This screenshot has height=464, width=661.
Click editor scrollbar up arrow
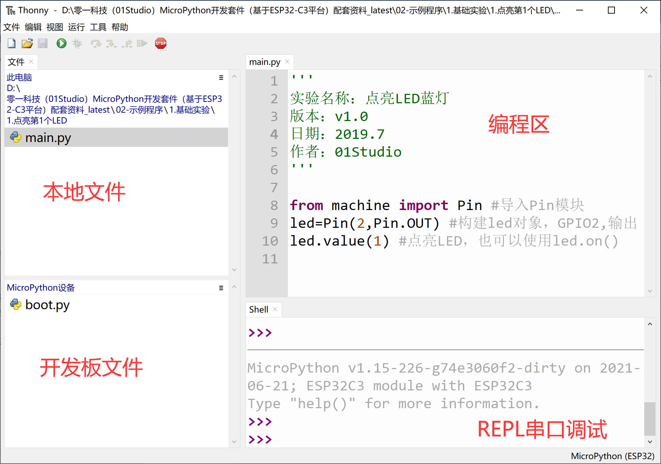650,76
